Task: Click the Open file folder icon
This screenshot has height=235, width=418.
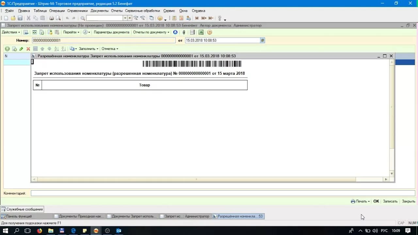Action: tap(13, 18)
